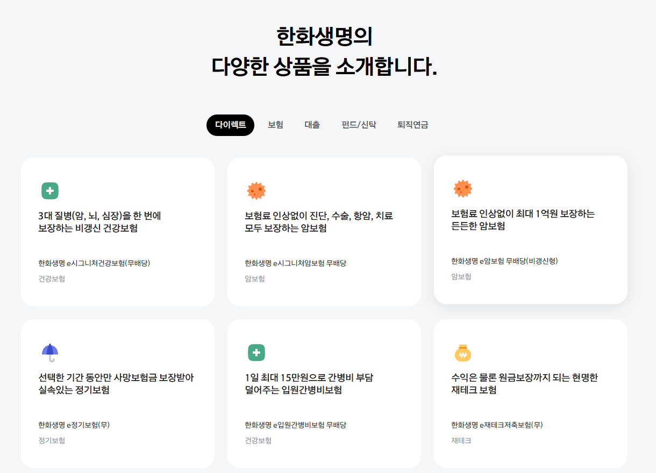This screenshot has height=473, width=656.
Task: Click 암보험 label under e암보험 비갱신형
Action: (461, 277)
